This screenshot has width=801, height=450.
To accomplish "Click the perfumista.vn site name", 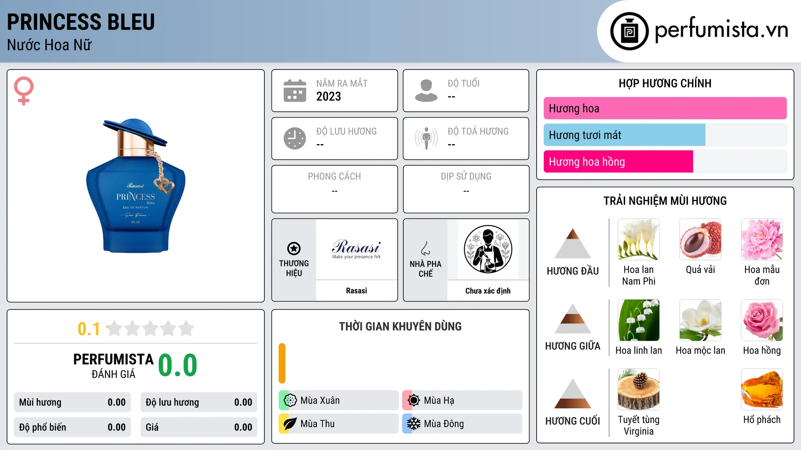I will 722,29.
